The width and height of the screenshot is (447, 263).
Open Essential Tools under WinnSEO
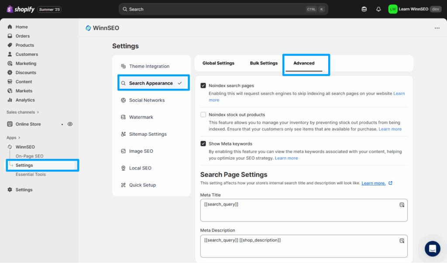pyautogui.click(x=31, y=174)
